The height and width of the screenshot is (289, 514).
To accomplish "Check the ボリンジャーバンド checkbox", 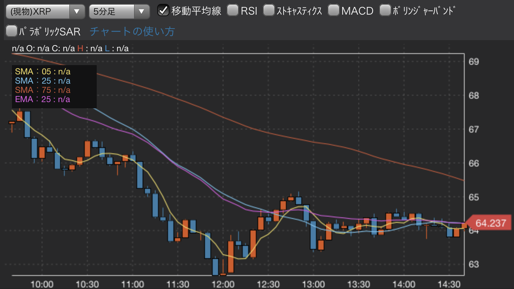I will (x=385, y=10).
